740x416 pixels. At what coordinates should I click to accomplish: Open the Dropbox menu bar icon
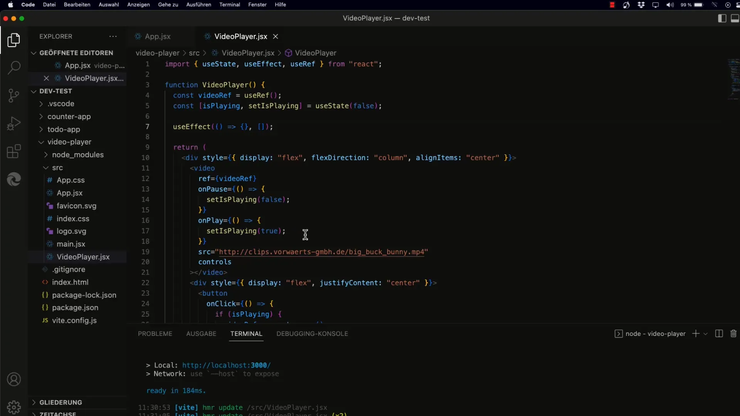click(641, 5)
